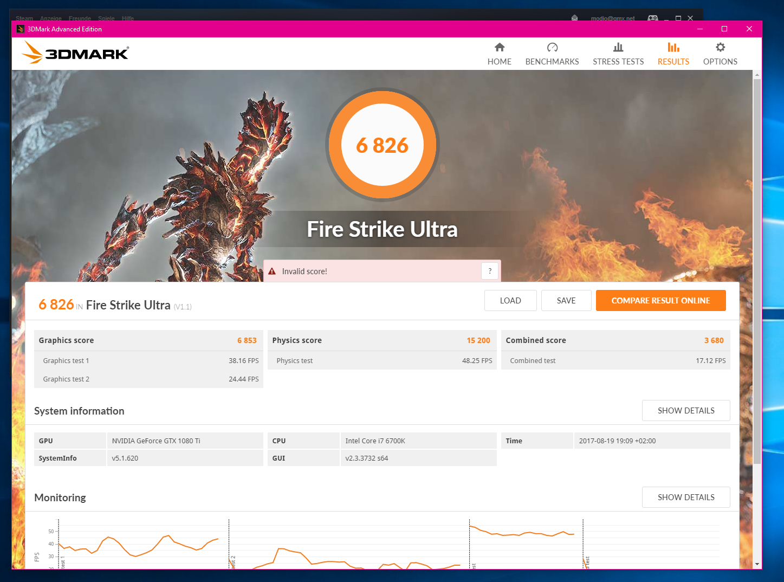The height and width of the screenshot is (582, 784).
Task: Go to the HOME tab
Action: [500, 54]
